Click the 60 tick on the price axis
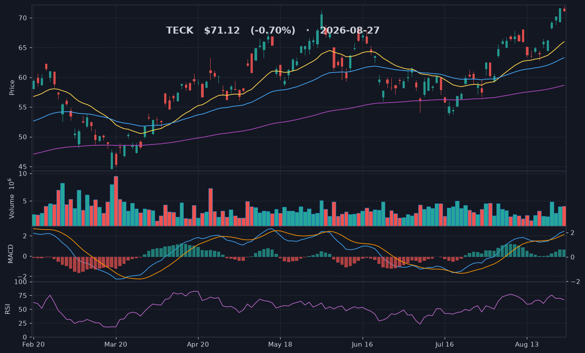Viewport: 585px width, 353px height. pyautogui.click(x=23, y=77)
